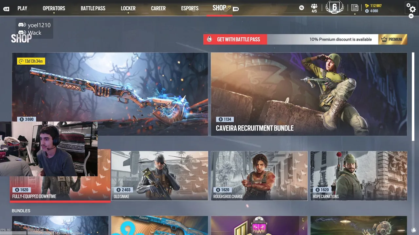This screenshot has height=235, width=419.
Task: Open the Hope Carnations bundle card
Action: (x=359, y=176)
